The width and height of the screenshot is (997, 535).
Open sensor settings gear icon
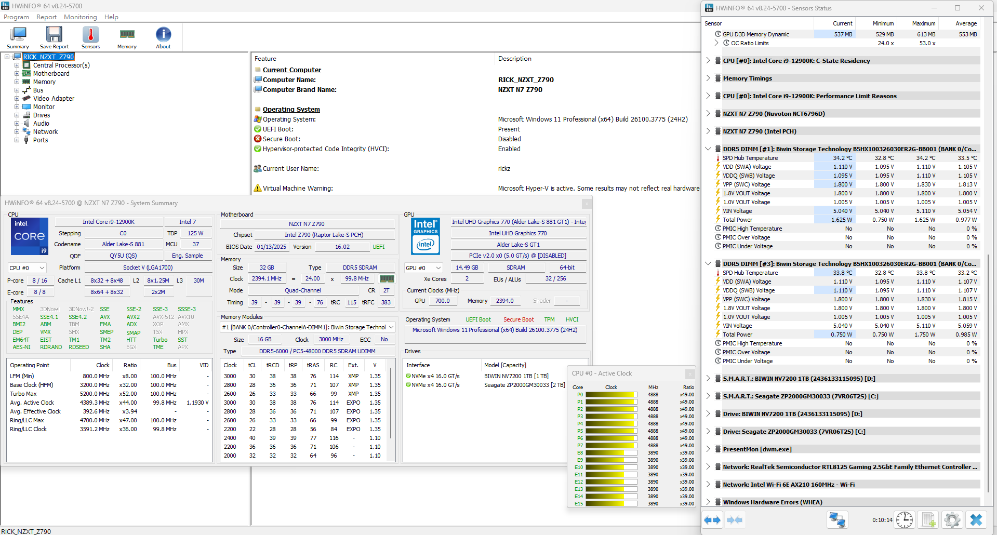point(952,520)
